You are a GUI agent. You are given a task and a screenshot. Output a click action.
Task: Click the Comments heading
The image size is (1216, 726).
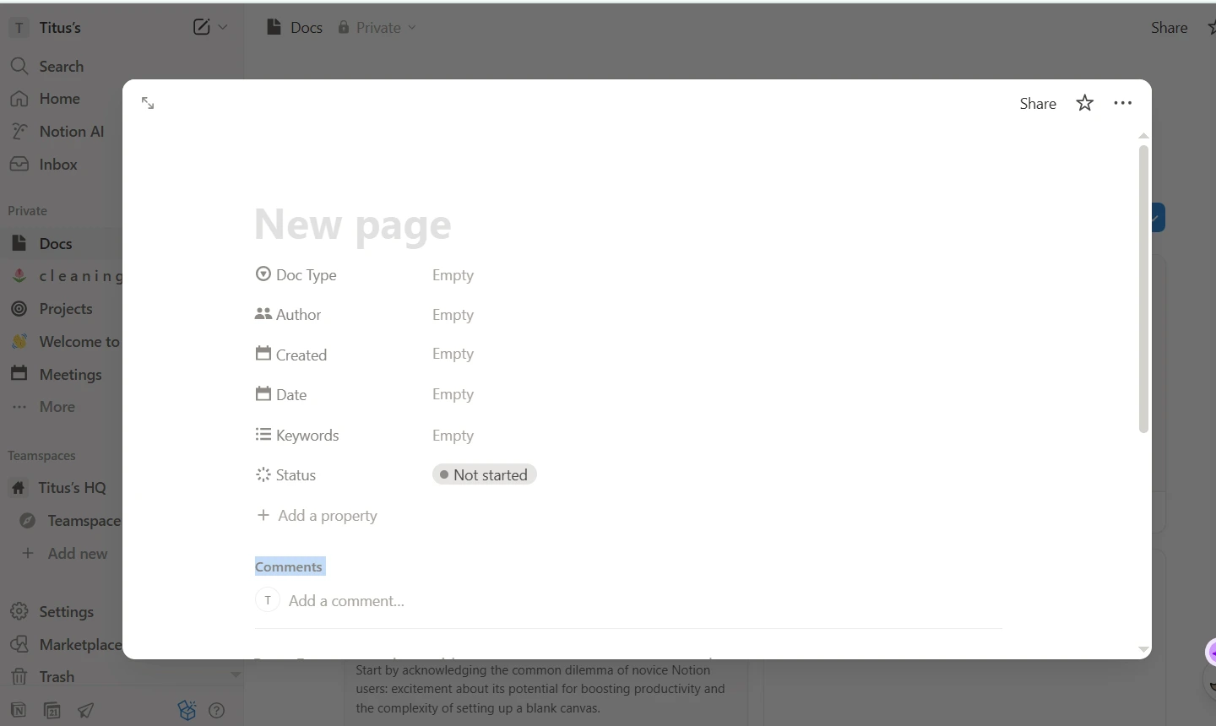289,566
